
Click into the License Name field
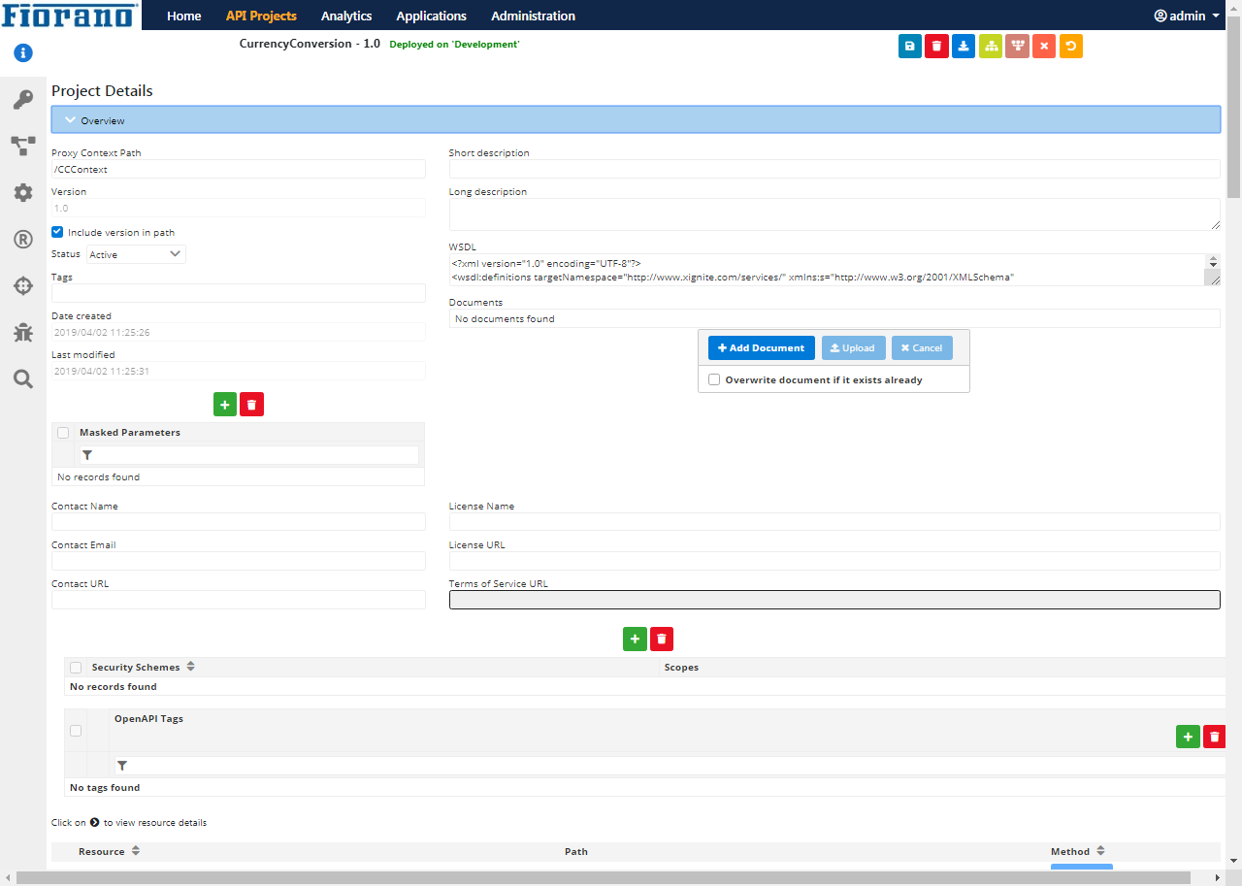pyautogui.click(x=834, y=522)
